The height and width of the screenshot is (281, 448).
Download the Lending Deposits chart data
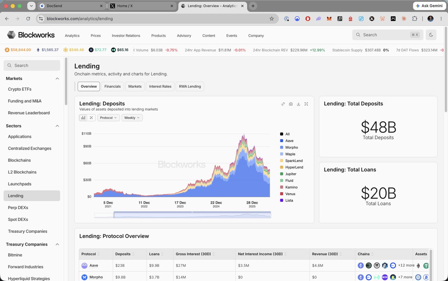[299, 104]
